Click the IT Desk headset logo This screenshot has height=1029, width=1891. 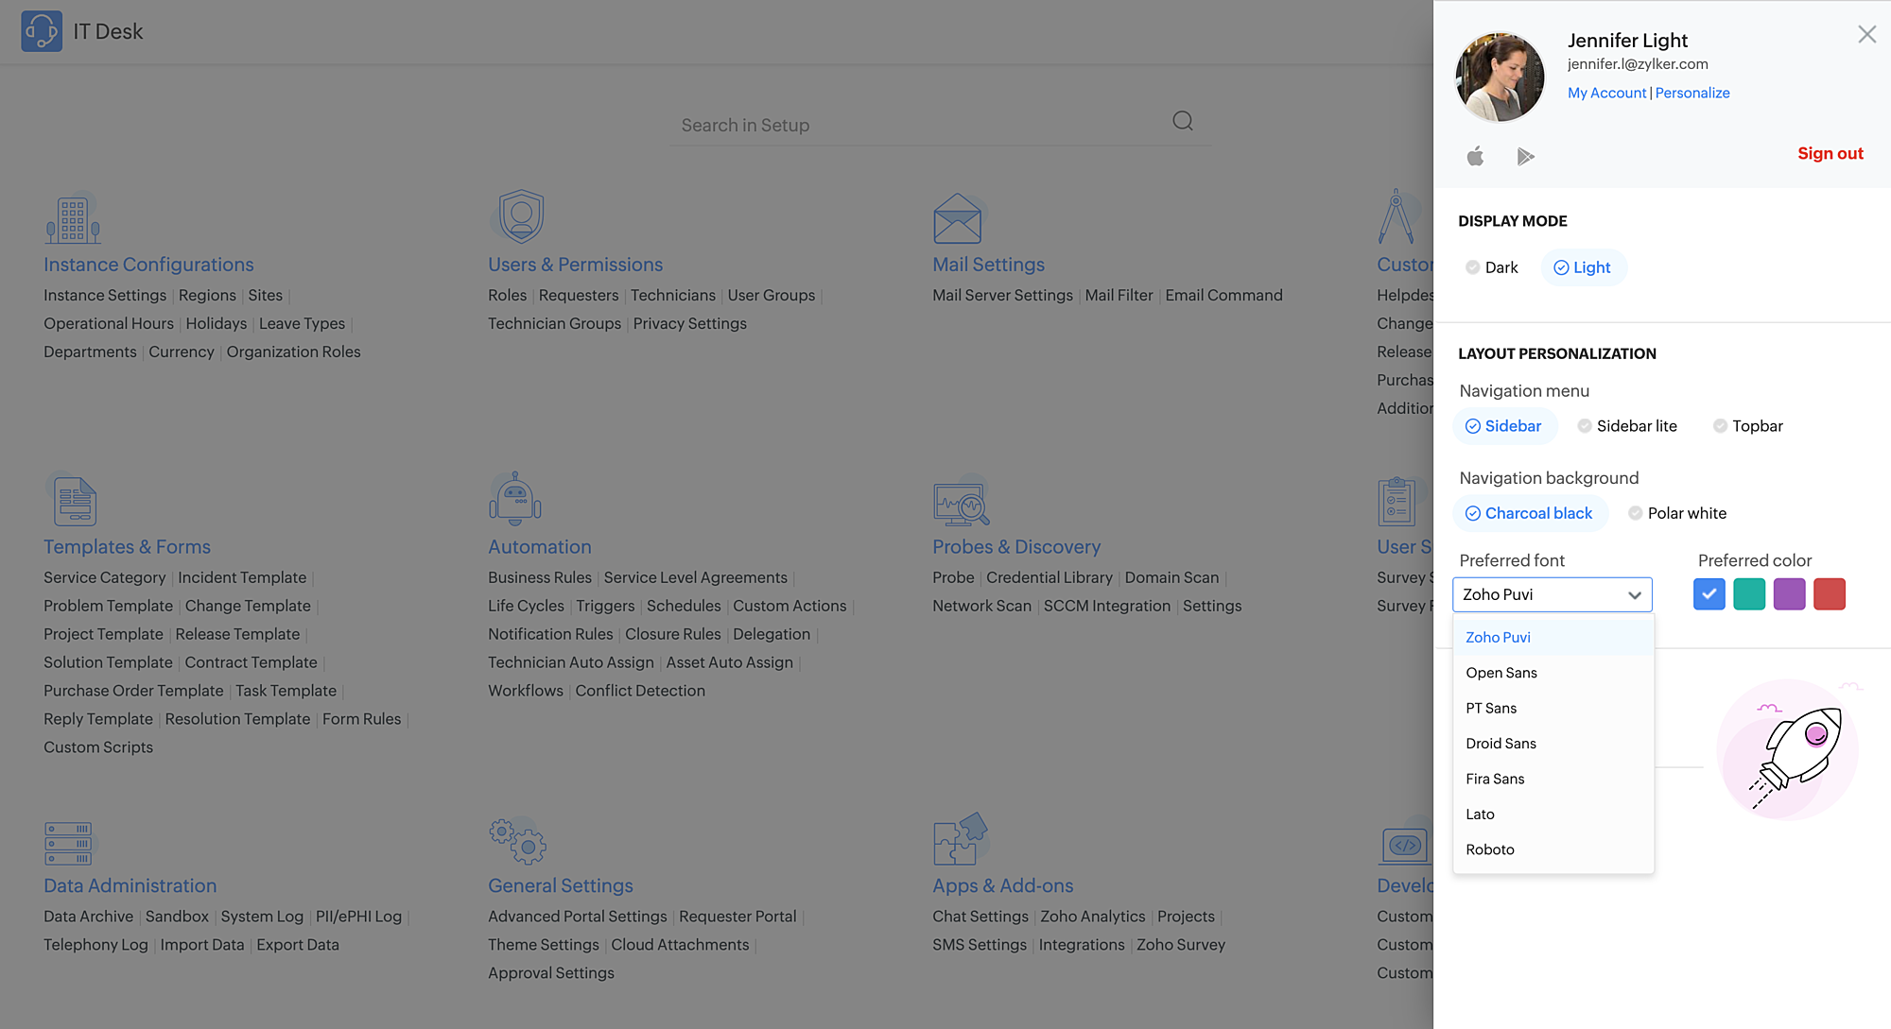click(x=42, y=31)
